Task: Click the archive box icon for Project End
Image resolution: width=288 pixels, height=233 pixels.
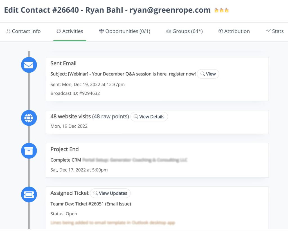Action: click(29, 151)
